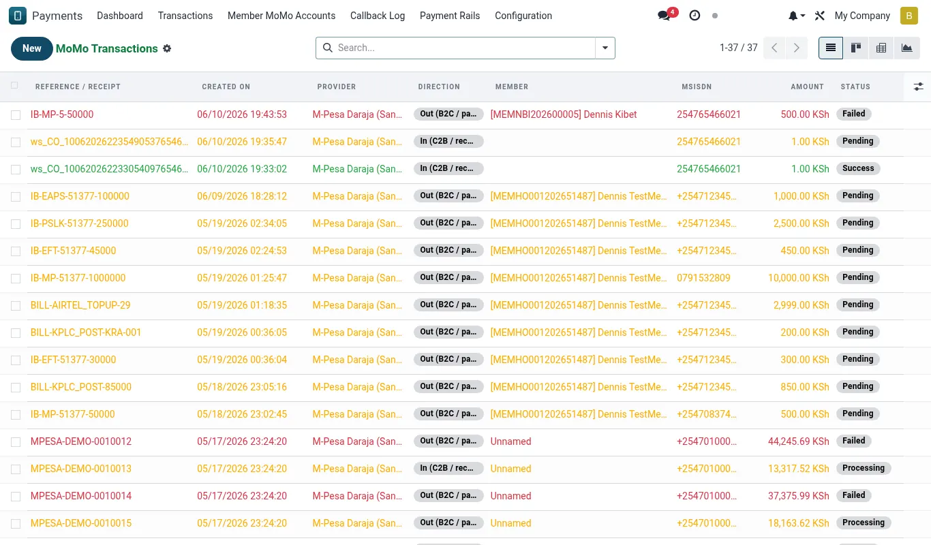
Task: Click reference BILL-KPLC_POST-85000
Action: pos(81,387)
